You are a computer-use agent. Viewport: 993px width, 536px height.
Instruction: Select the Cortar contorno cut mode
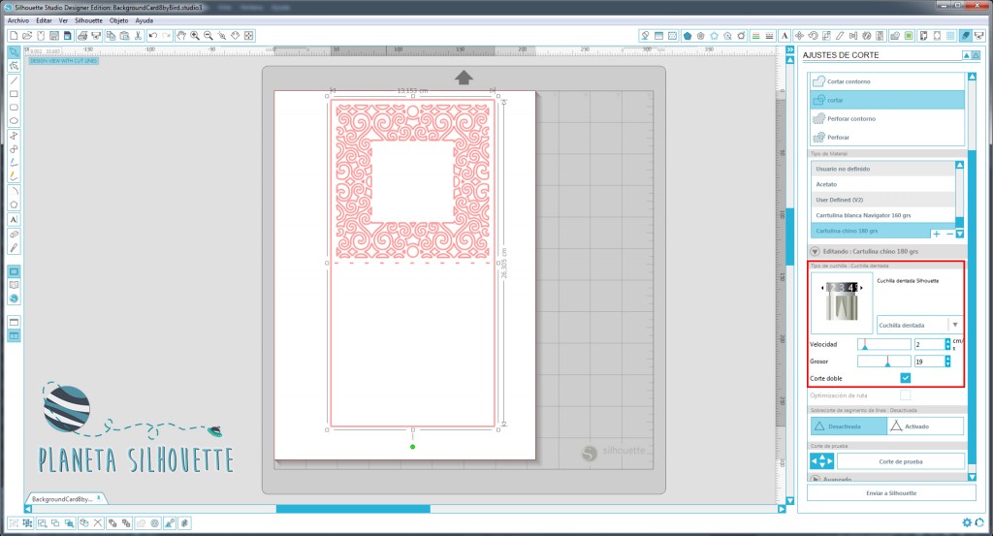887,81
